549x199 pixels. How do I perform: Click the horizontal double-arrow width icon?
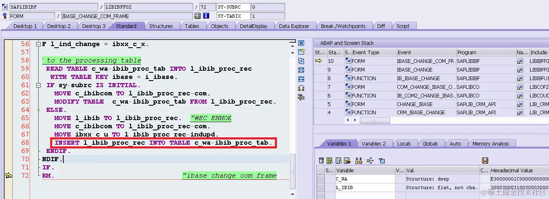pyautogui.click(x=301, y=79)
